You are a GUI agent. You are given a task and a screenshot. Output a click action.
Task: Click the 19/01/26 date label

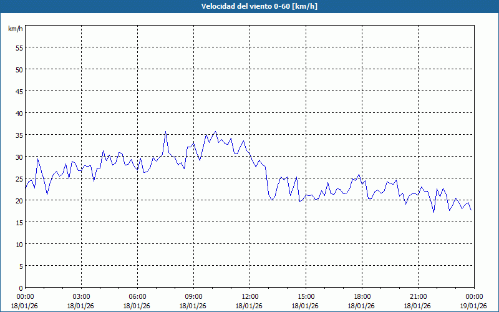click(x=474, y=306)
